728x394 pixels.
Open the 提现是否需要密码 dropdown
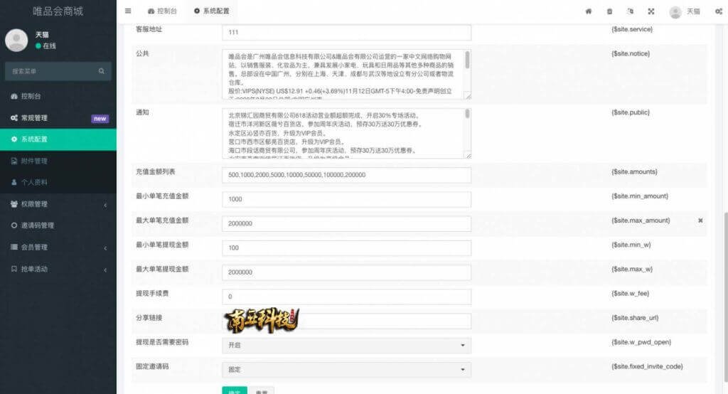(x=346, y=345)
